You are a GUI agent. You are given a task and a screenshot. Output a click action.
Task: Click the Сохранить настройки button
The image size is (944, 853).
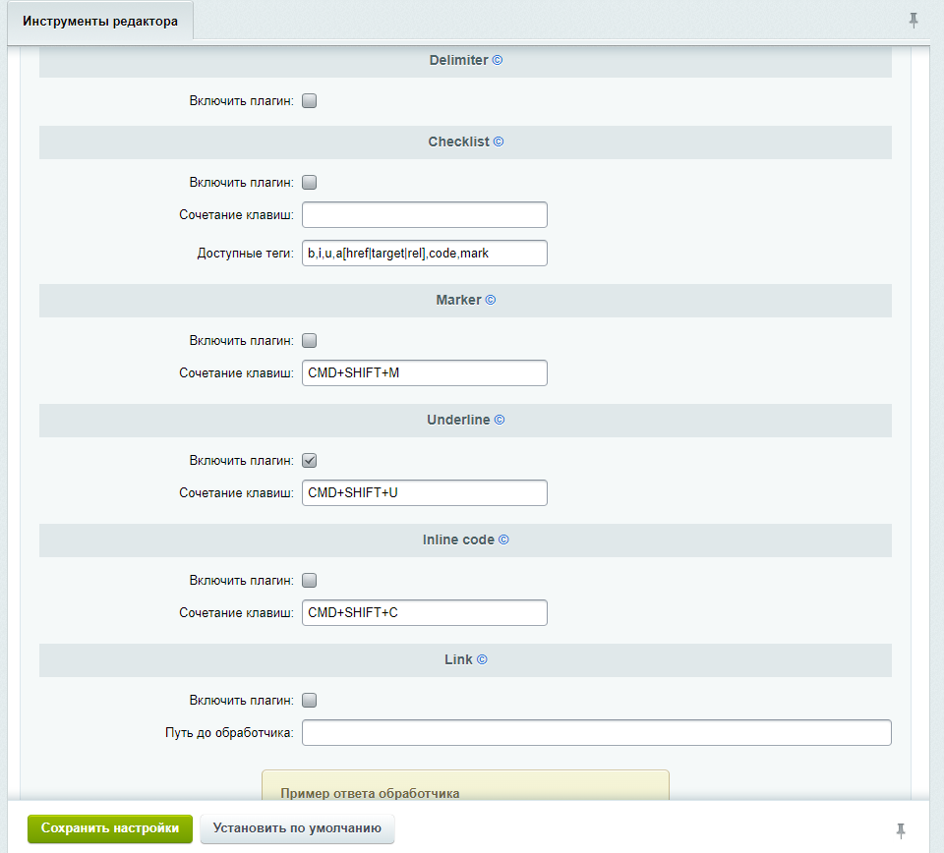click(x=110, y=828)
